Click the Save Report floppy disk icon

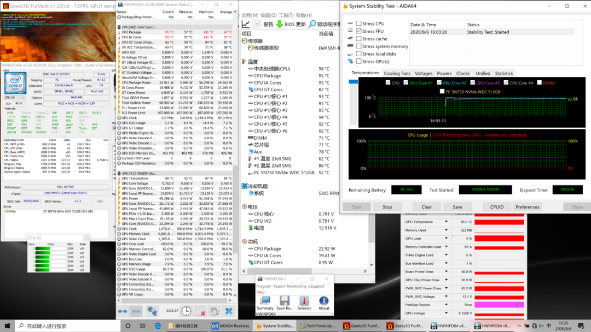[285, 301]
